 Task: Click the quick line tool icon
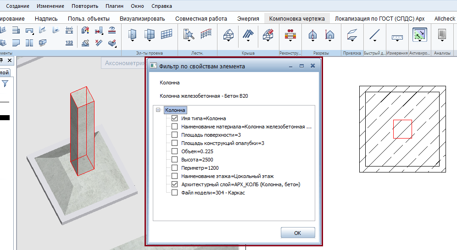pos(374,34)
